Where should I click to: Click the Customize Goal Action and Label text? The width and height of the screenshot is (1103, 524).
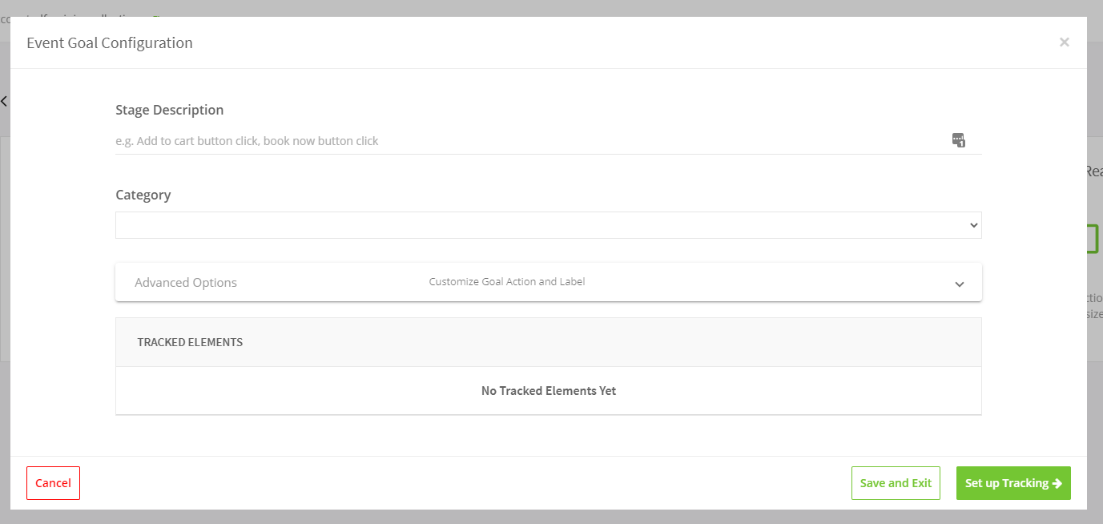[x=507, y=282]
